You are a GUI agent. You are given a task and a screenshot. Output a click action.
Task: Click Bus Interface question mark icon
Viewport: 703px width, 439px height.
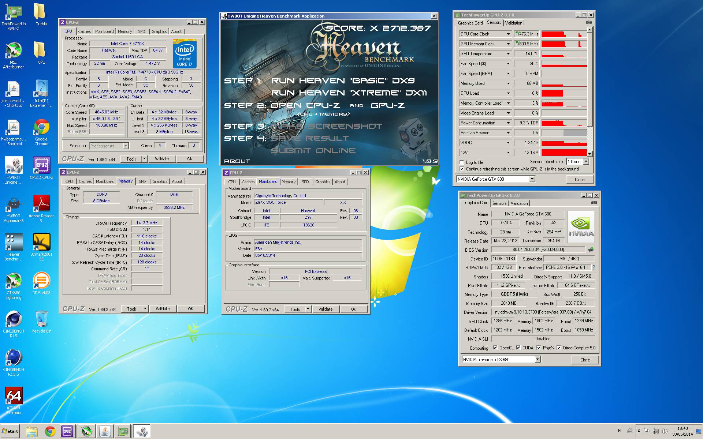tap(594, 267)
